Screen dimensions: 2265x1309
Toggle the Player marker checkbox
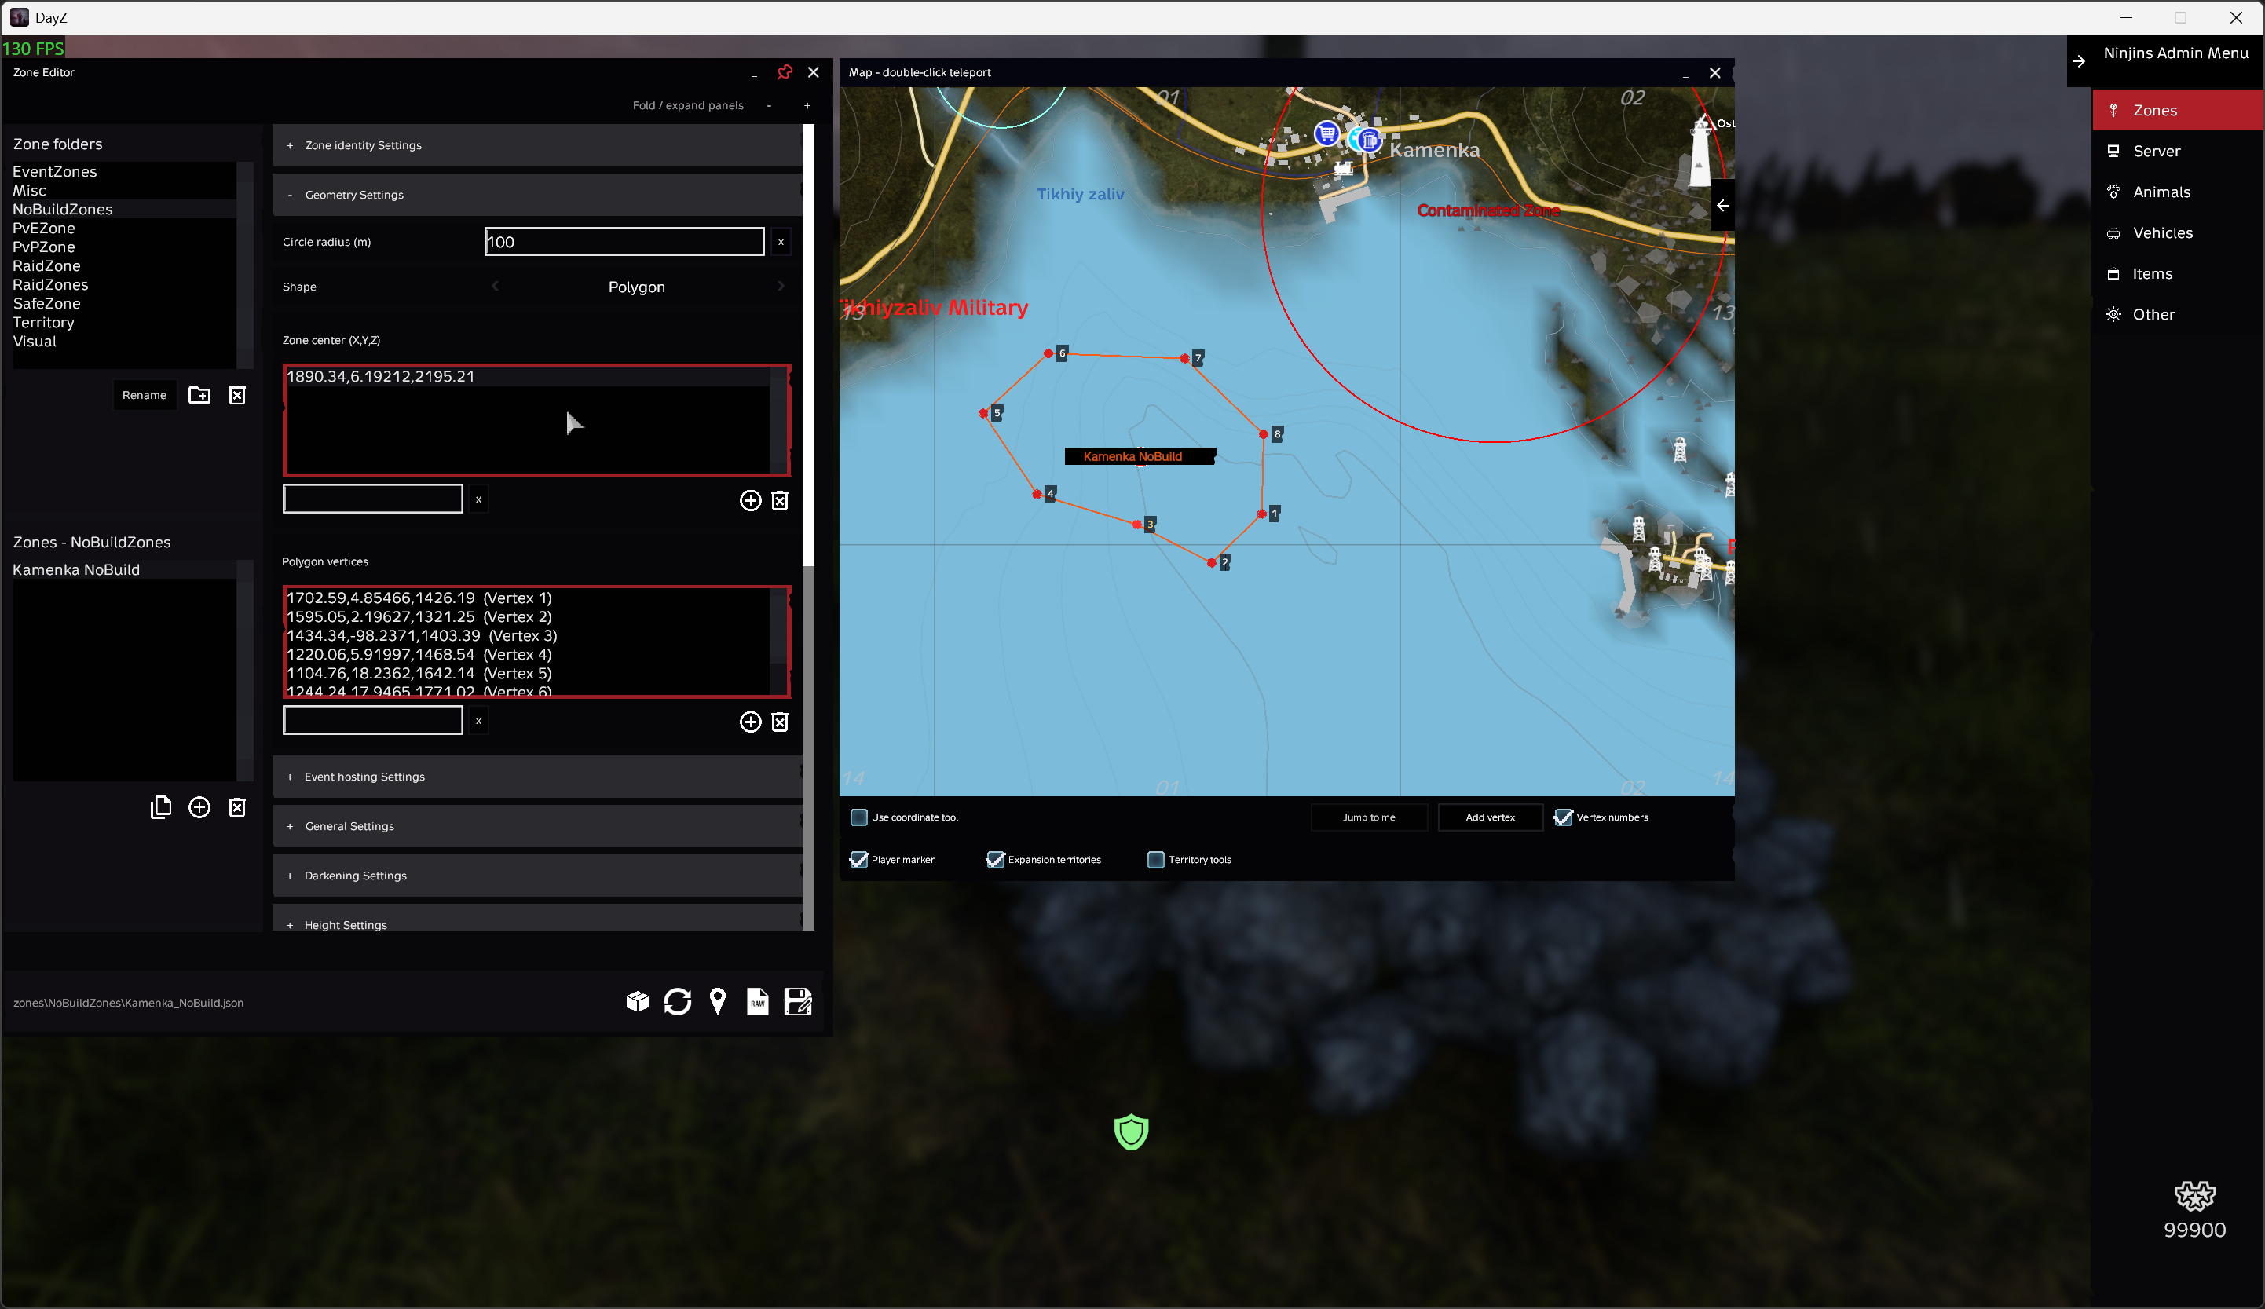point(859,860)
